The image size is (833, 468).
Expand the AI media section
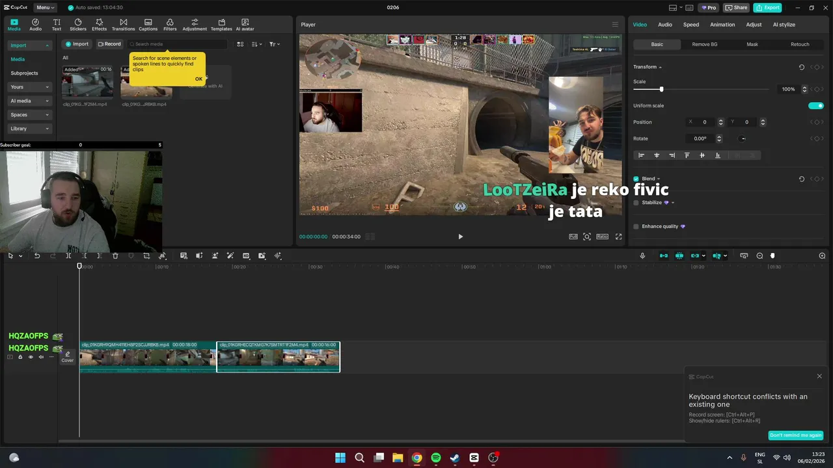(29, 101)
